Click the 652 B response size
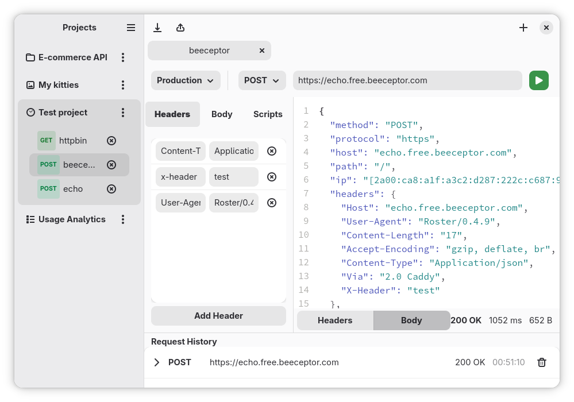The width and height of the screenshot is (574, 402). click(x=540, y=321)
